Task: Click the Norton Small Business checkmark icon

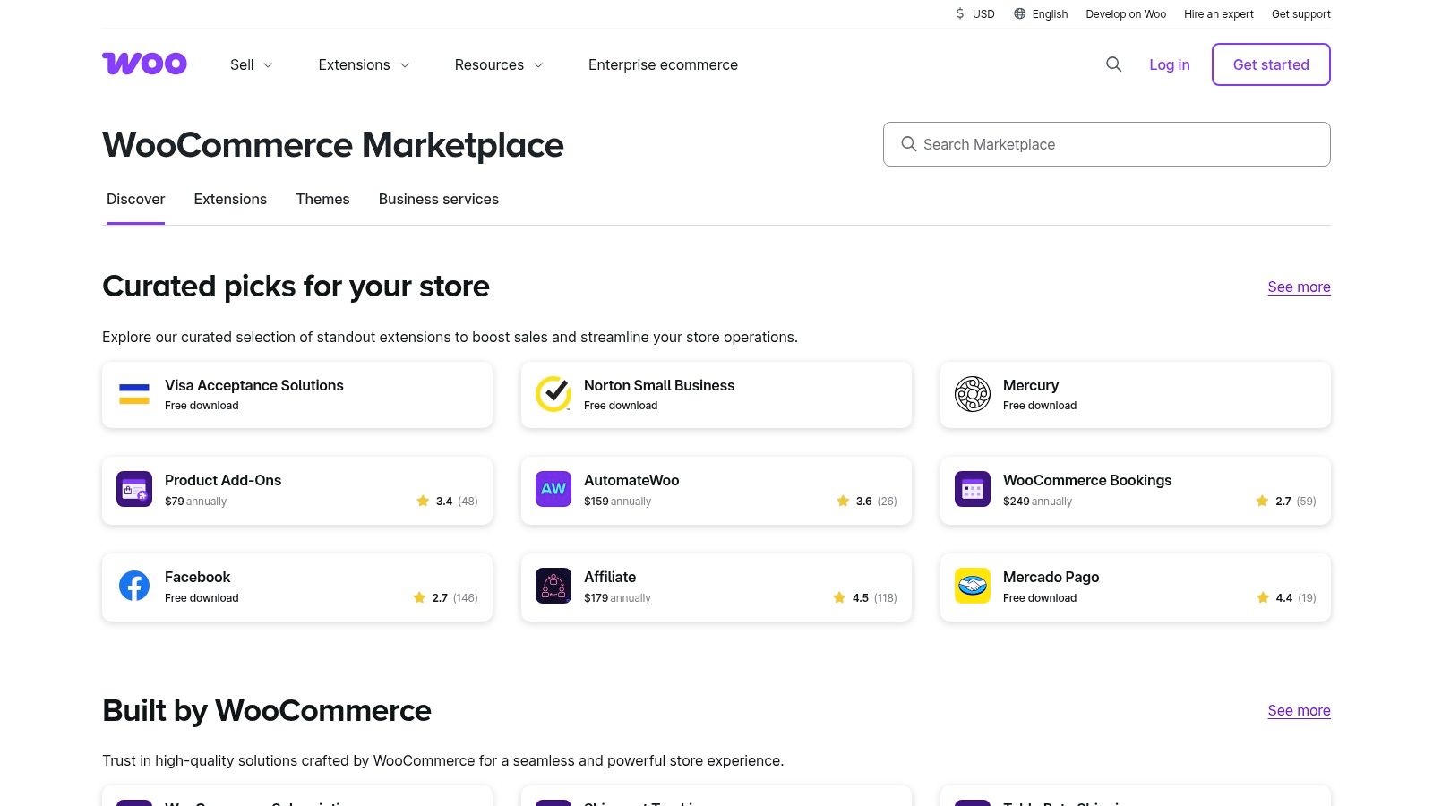Action: coord(553,394)
